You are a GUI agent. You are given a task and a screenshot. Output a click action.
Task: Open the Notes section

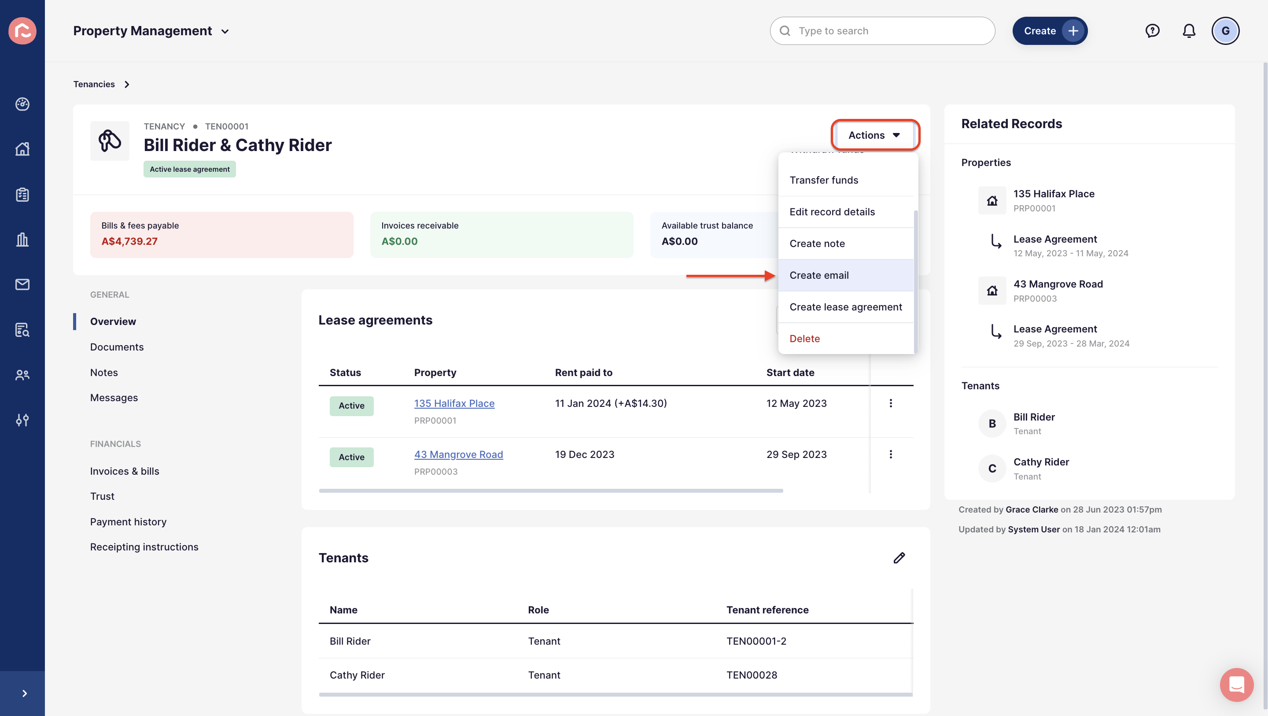tap(104, 372)
